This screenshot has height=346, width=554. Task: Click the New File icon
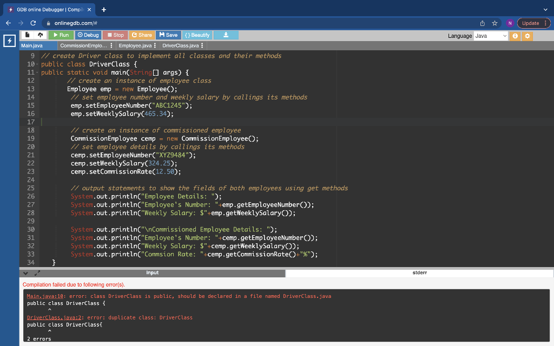27,35
